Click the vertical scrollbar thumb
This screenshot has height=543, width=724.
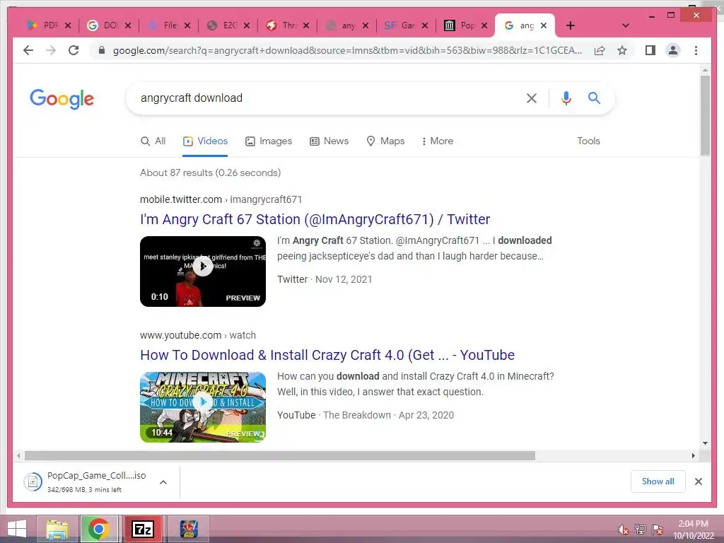pyautogui.click(x=705, y=115)
